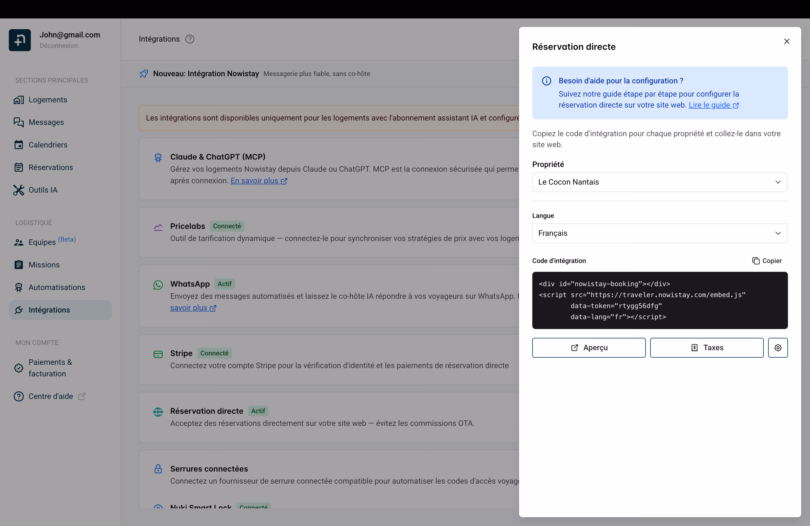Click the Missions clipboard icon
810x526 pixels.
tap(19, 265)
